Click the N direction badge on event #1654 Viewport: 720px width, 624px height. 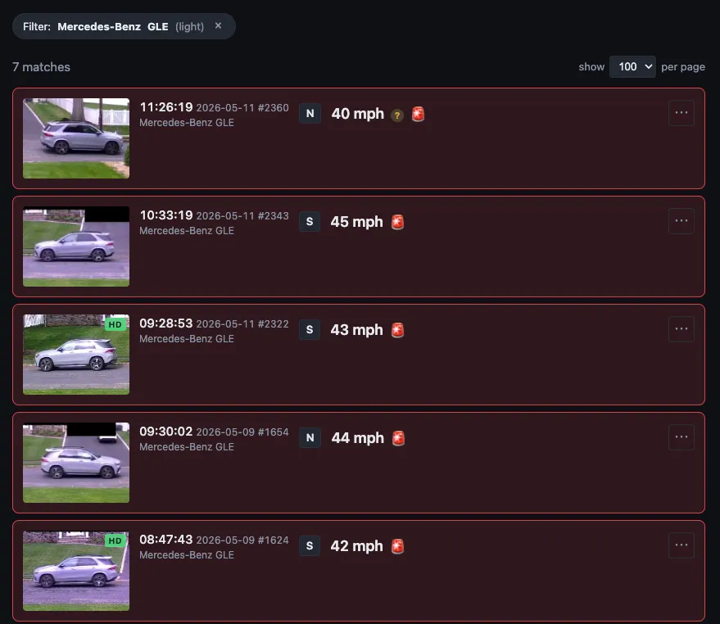(310, 437)
